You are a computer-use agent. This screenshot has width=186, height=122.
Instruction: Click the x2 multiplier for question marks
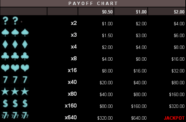pyautogui.click(x=74, y=23)
